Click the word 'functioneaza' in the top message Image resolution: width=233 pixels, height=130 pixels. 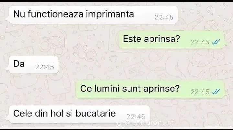point(55,14)
